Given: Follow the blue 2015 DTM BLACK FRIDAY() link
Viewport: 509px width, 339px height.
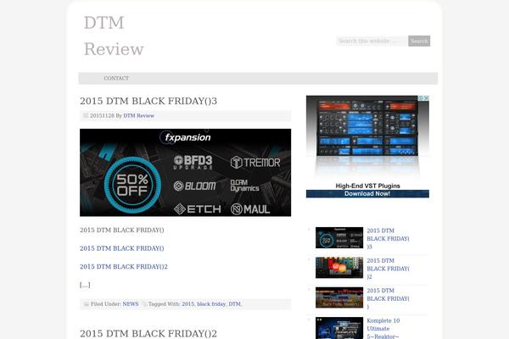Looking at the screenshot, I should point(121,248).
